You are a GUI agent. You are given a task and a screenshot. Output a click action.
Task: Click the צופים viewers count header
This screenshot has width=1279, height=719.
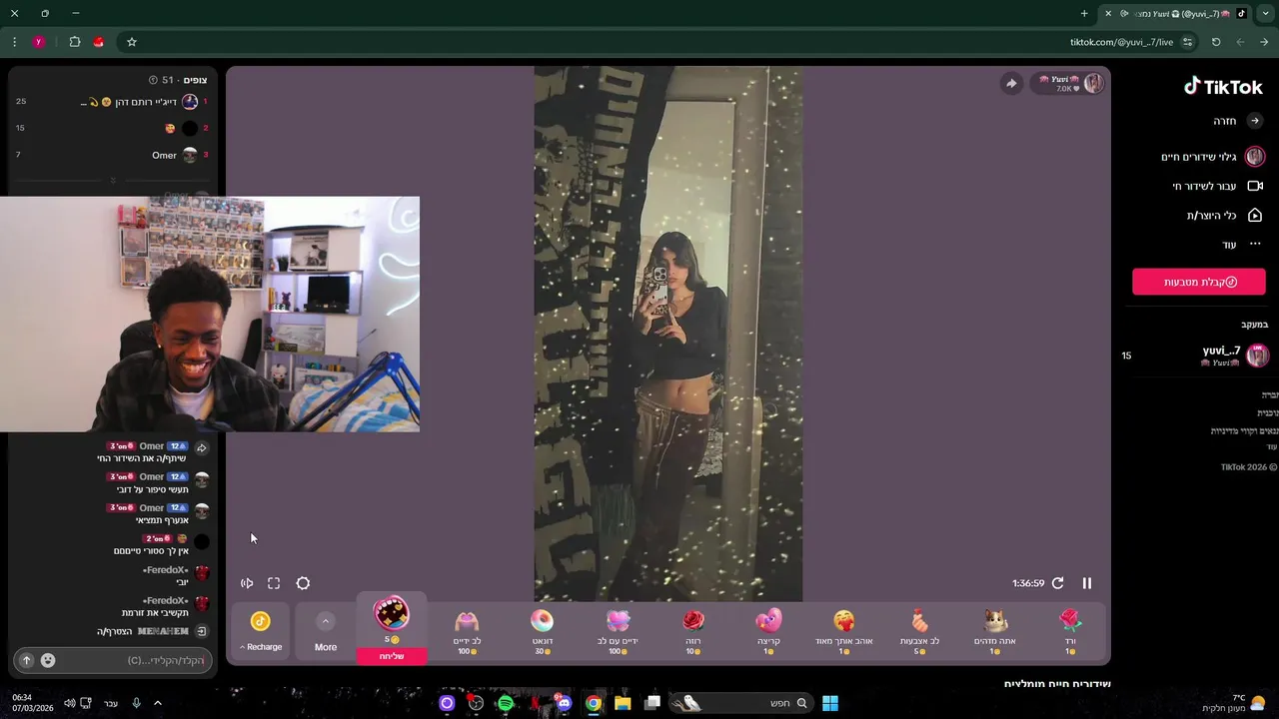pos(178,80)
